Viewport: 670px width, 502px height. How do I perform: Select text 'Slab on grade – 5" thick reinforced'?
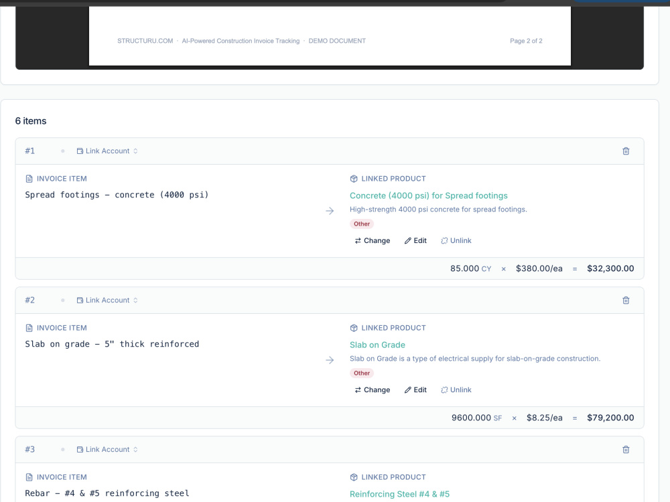coord(112,345)
